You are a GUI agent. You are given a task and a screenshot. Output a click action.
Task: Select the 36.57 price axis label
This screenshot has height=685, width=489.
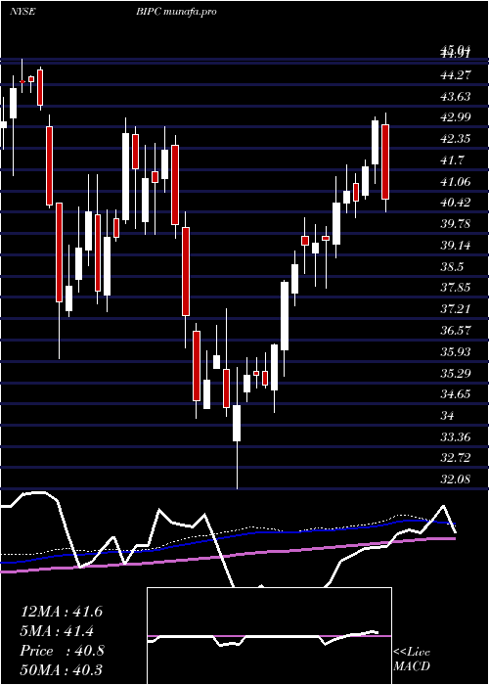click(457, 331)
